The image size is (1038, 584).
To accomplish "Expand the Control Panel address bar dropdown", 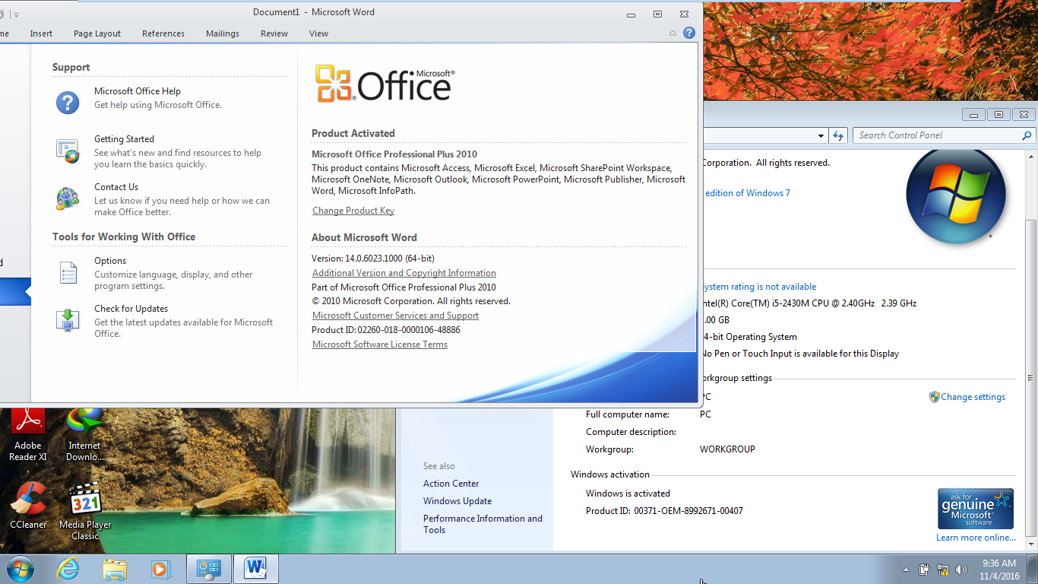I will click(x=822, y=135).
